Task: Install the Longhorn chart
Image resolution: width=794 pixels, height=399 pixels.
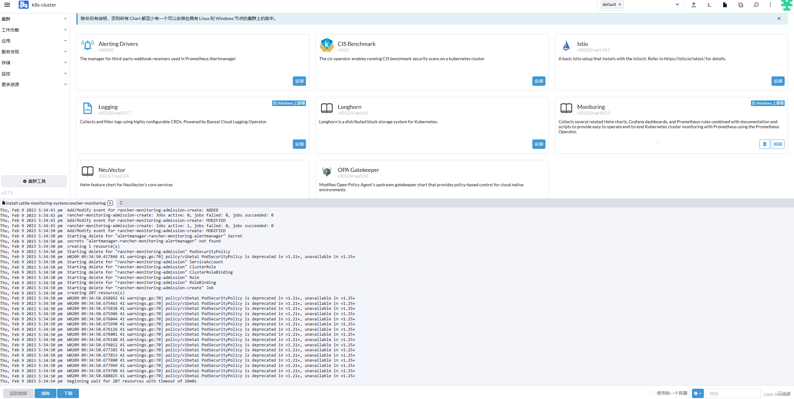Action: pyautogui.click(x=539, y=144)
